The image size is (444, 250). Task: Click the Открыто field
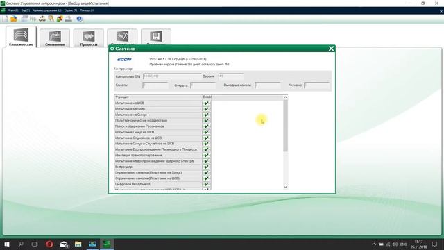tap(203, 85)
